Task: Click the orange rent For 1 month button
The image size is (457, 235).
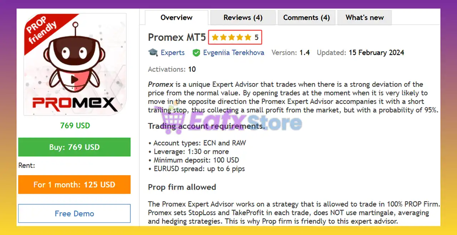Action: (x=74, y=184)
